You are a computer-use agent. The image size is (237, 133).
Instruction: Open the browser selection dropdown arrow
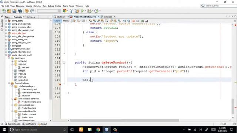(x=68, y=11)
